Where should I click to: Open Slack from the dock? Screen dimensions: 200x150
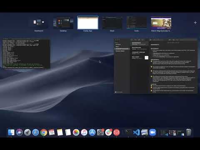click(x=108, y=132)
